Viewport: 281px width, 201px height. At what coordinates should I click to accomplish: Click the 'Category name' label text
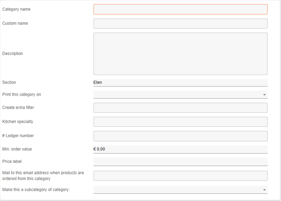pyautogui.click(x=16, y=9)
